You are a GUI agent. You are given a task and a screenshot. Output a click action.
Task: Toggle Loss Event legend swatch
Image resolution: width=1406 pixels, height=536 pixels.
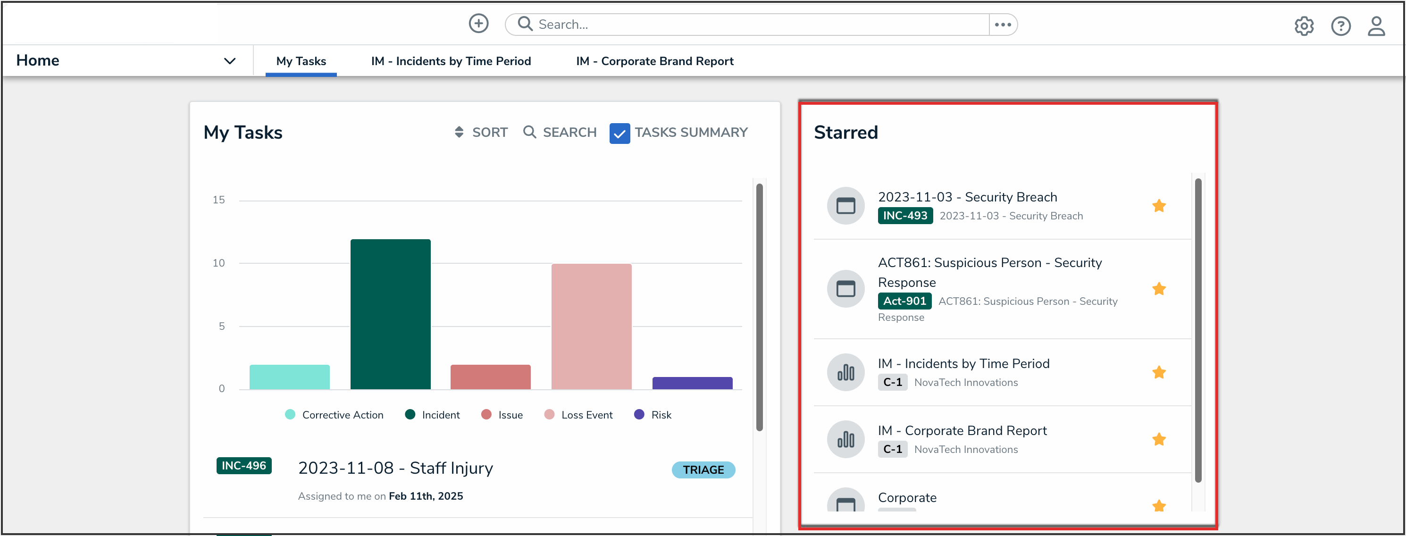coord(549,414)
